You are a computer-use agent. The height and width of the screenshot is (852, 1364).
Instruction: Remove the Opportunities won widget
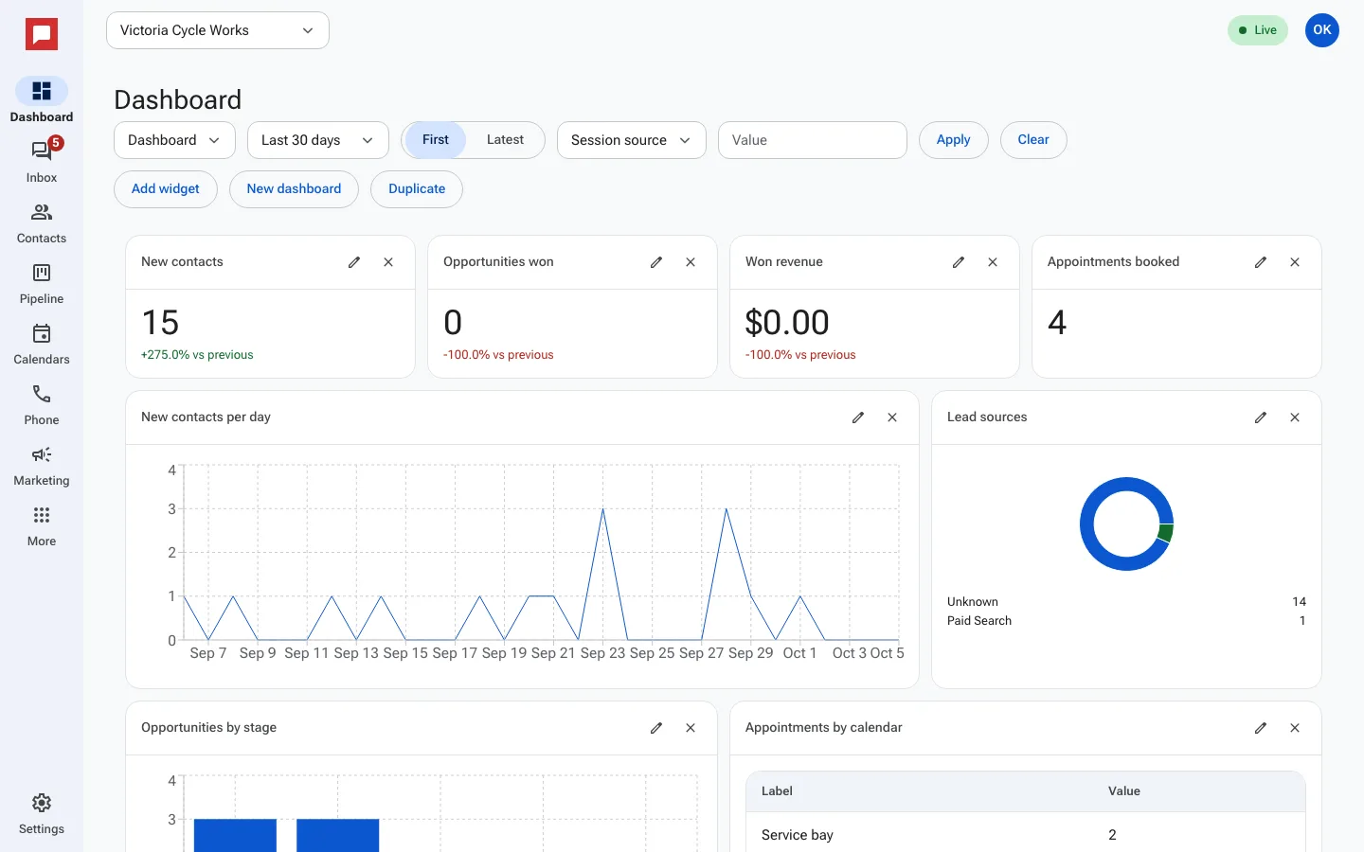[691, 262]
